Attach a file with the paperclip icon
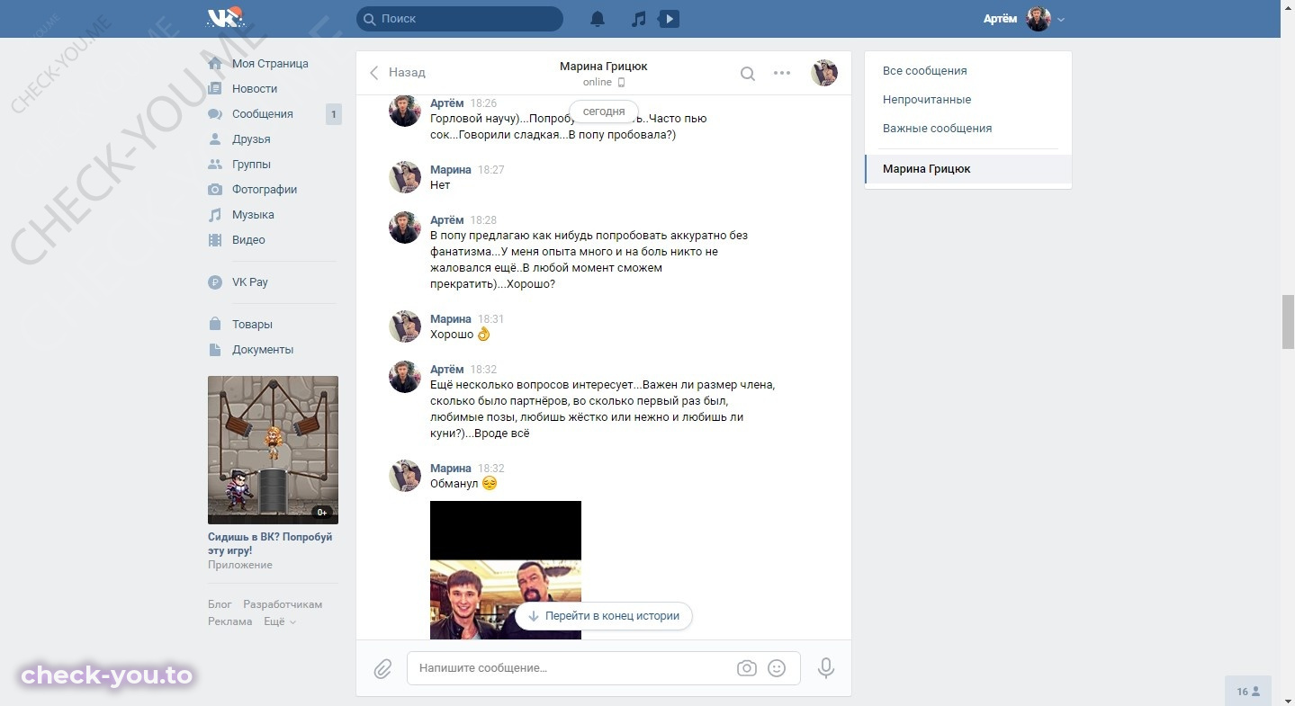 (382, 668)
